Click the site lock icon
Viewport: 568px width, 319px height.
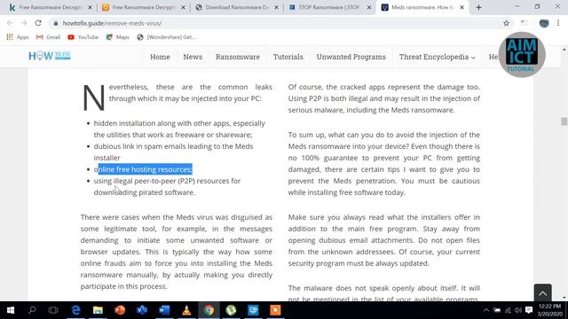click(55, 23)
